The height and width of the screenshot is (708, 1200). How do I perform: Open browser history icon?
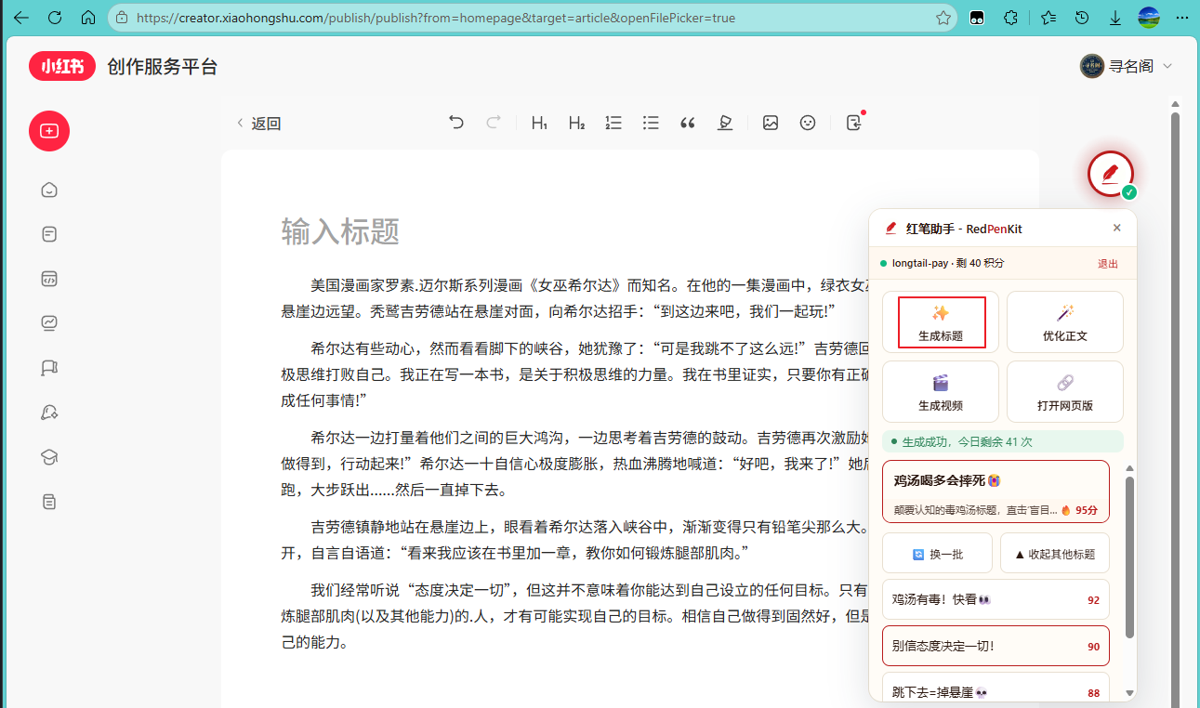click(1082, 18)
